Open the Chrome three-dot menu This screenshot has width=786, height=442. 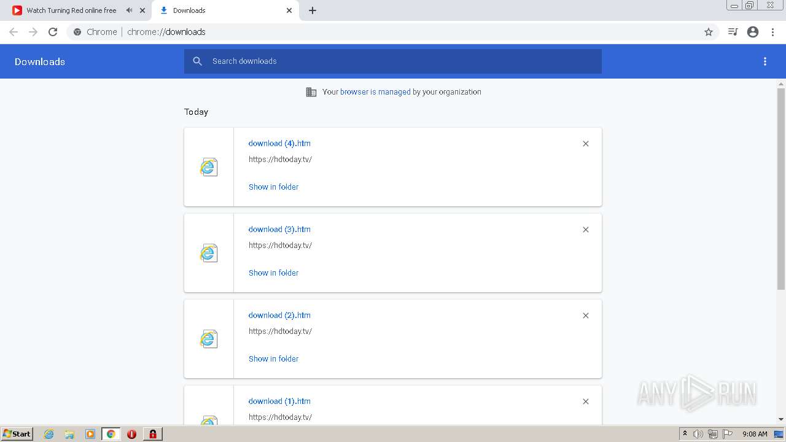(x=773, y=32)
